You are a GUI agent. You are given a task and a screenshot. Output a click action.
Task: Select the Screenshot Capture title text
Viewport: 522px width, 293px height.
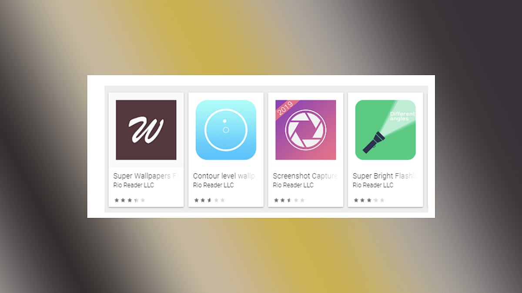305,176
